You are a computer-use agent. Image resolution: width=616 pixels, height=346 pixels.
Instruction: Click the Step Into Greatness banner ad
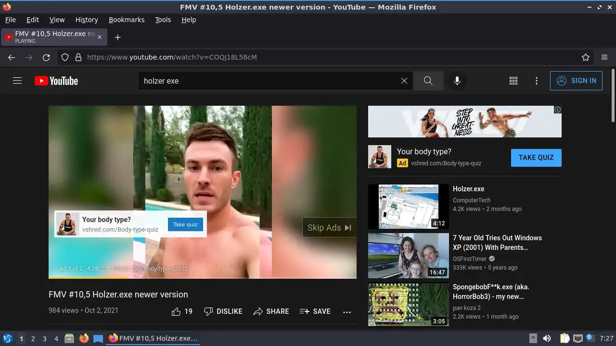pyautogui.click(x=465, y=122)
